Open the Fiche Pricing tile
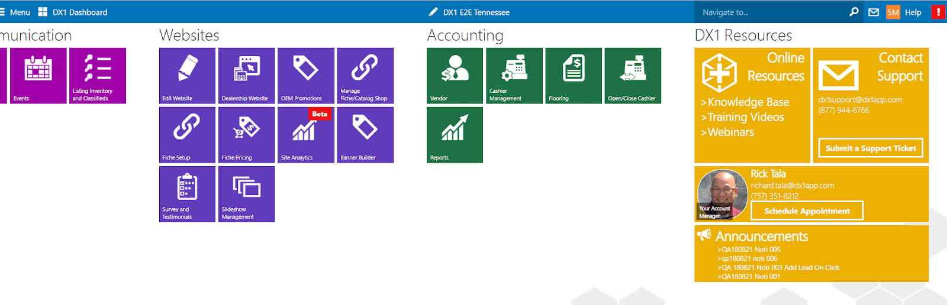The width and height of the screenshot is (947, 305). [x=246, y=135]
